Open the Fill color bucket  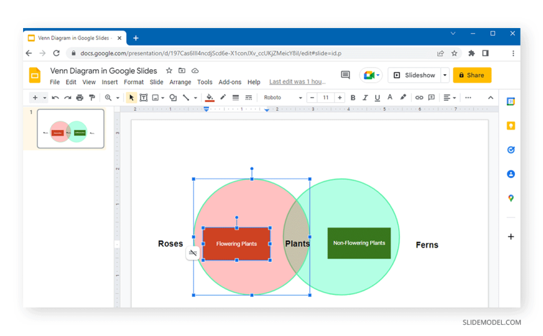coord(210,98)
